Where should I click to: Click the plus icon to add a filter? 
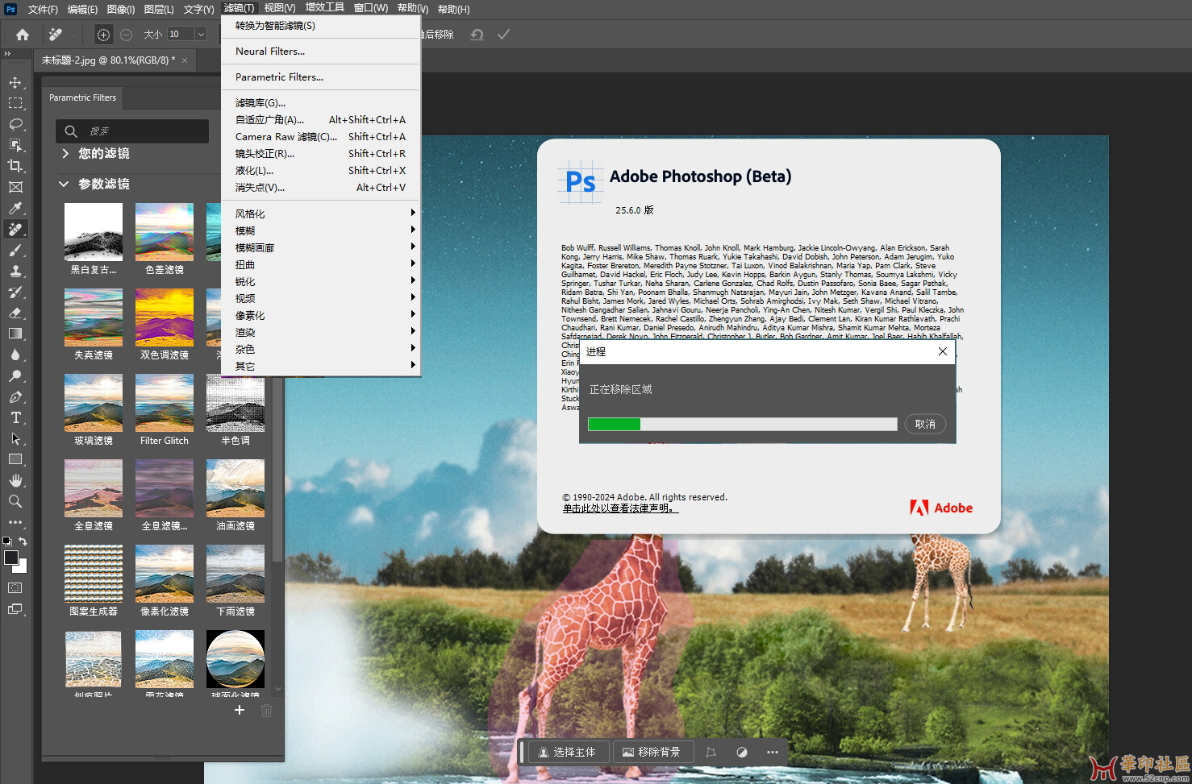click(x=239, y=710)
